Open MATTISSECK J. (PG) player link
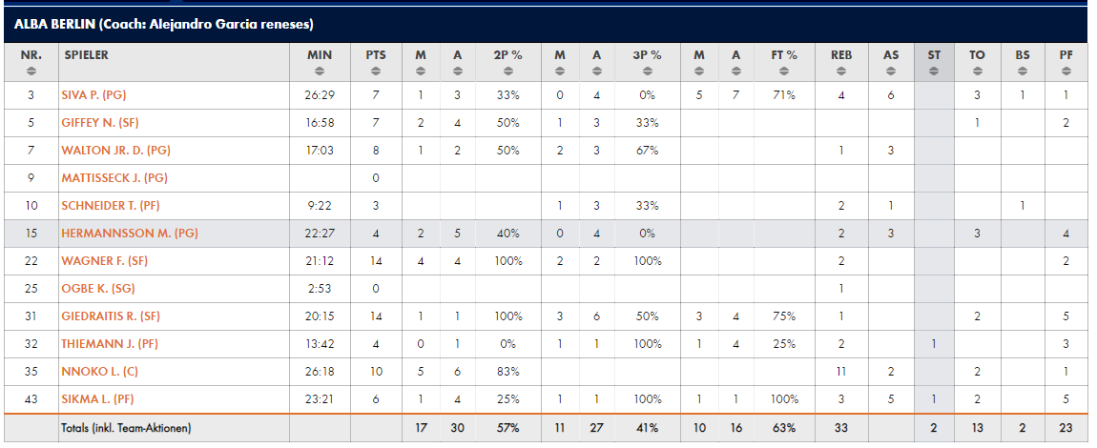 (114, 178)
